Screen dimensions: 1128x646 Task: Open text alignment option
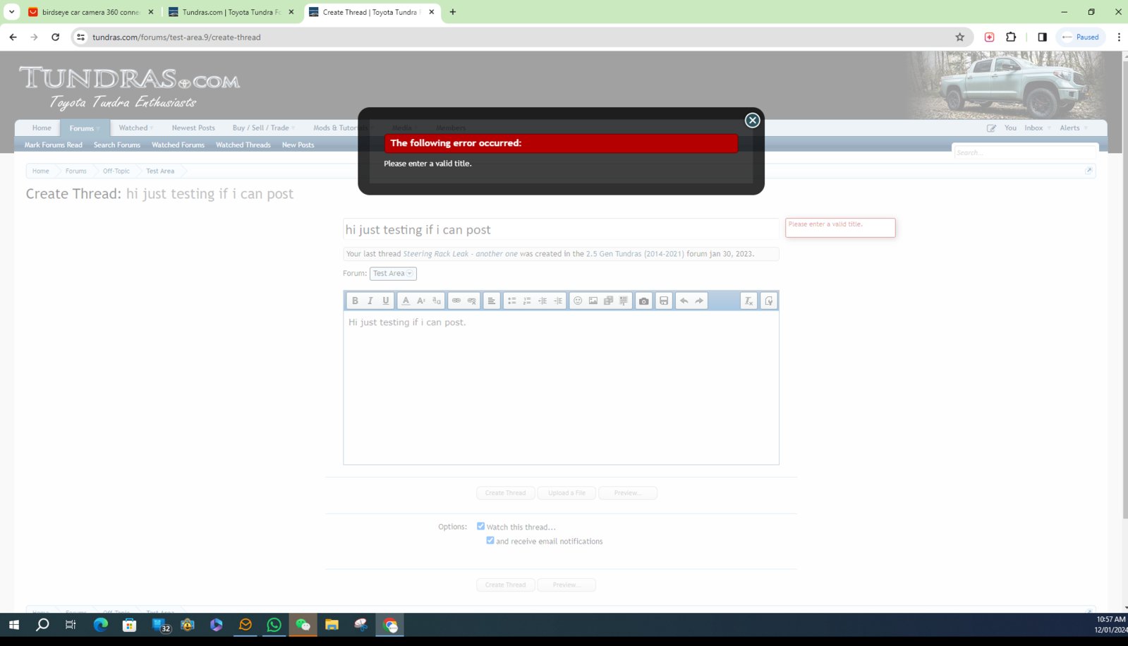(492, 301)
